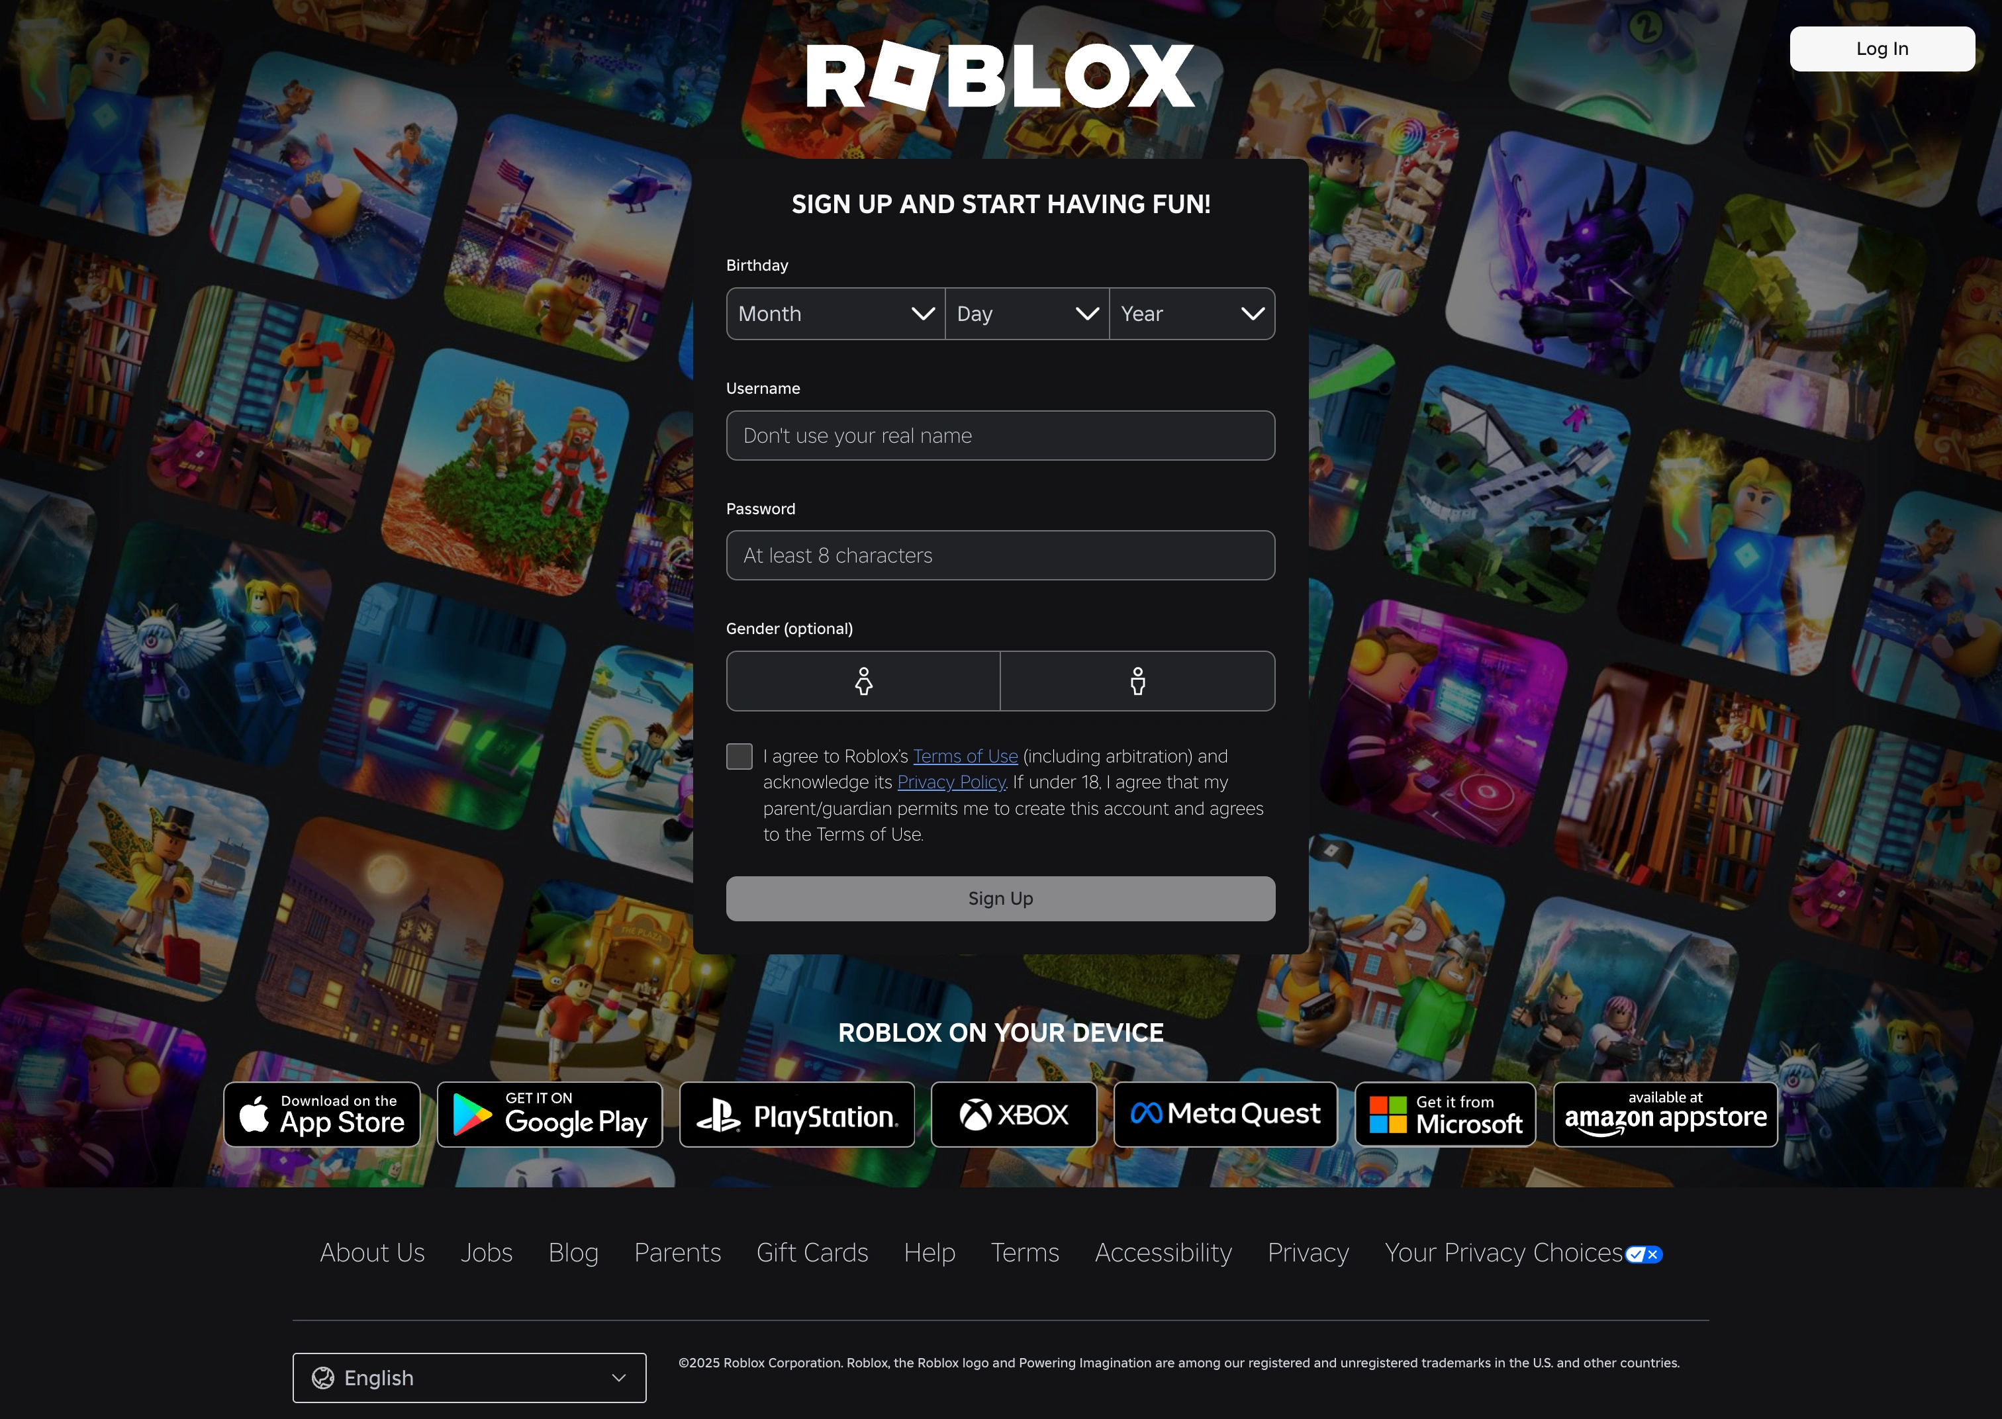
Task: Click the Your Privacy Choices opt-out icon
Action: click(x=1642, y=1255)
